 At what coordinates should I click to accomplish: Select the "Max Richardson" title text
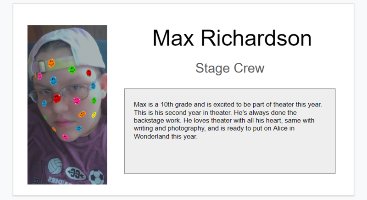(232, 38)
